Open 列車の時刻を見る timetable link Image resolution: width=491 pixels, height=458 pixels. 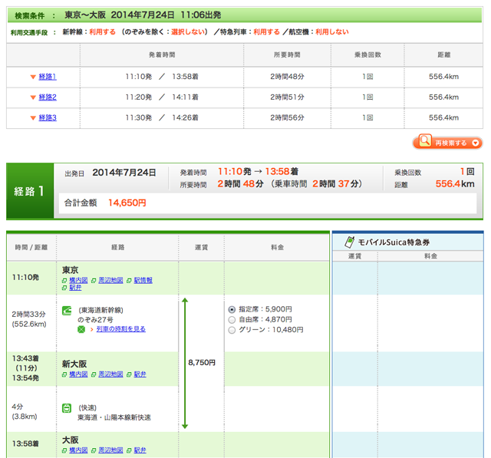(121, 329)
